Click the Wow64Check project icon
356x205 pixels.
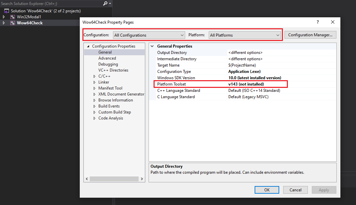tap(13, 23)
